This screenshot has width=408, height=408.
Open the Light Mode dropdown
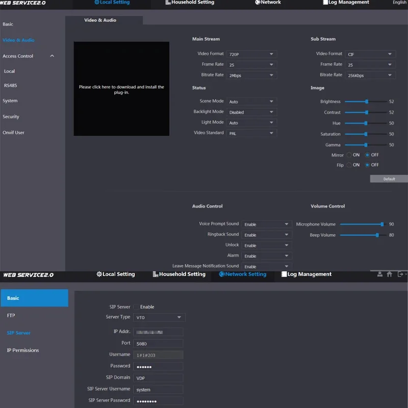point(251,123)
